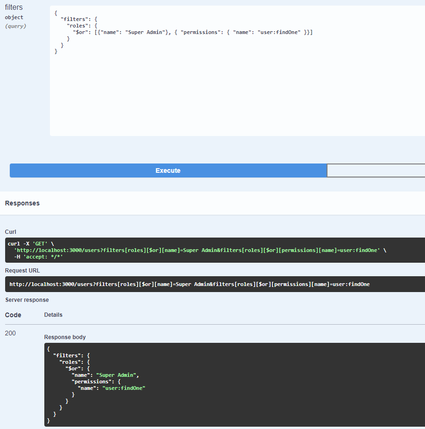The height and width of the screenshot is (429, 425).
Task: Click the -H 'accept: */*' header line
Action: [38, 257]
